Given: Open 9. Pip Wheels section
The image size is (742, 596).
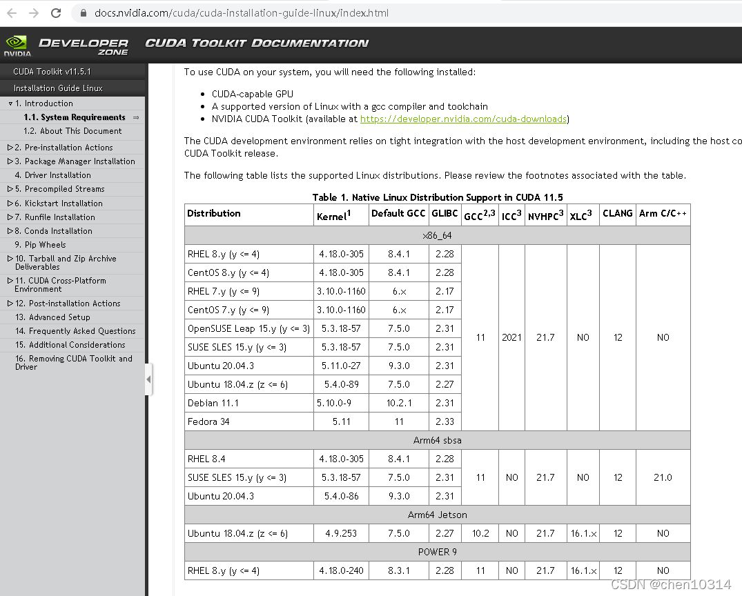Looking at the screenshot, I should pyautogui.click(x=40, y=245).
